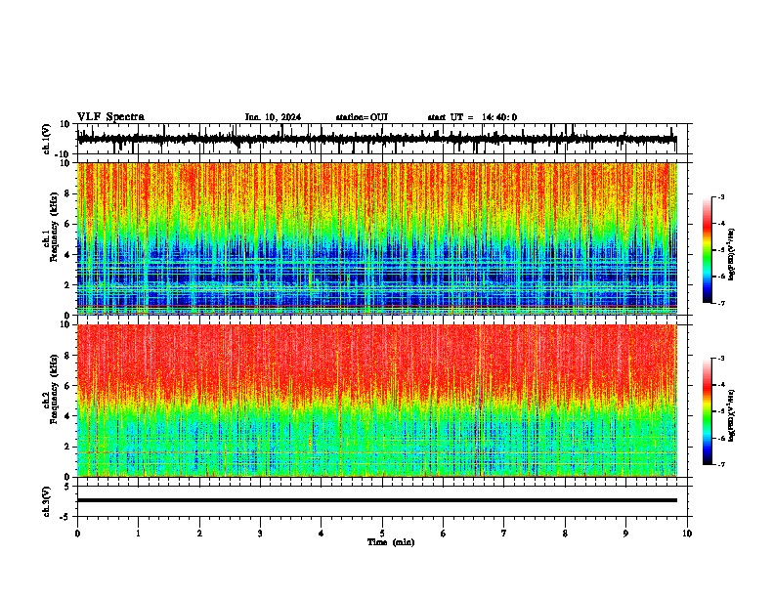Image resolution: width=774 pixels, height=598 pixels.
Task: Click inside the ch.1 spectrogram plot
Action: [377, 238]
